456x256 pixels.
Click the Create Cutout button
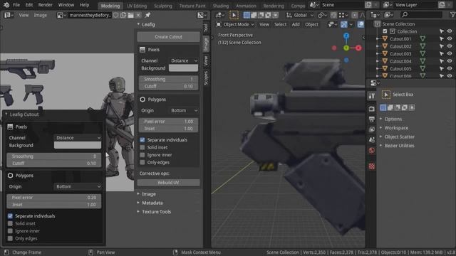point(168,37)
